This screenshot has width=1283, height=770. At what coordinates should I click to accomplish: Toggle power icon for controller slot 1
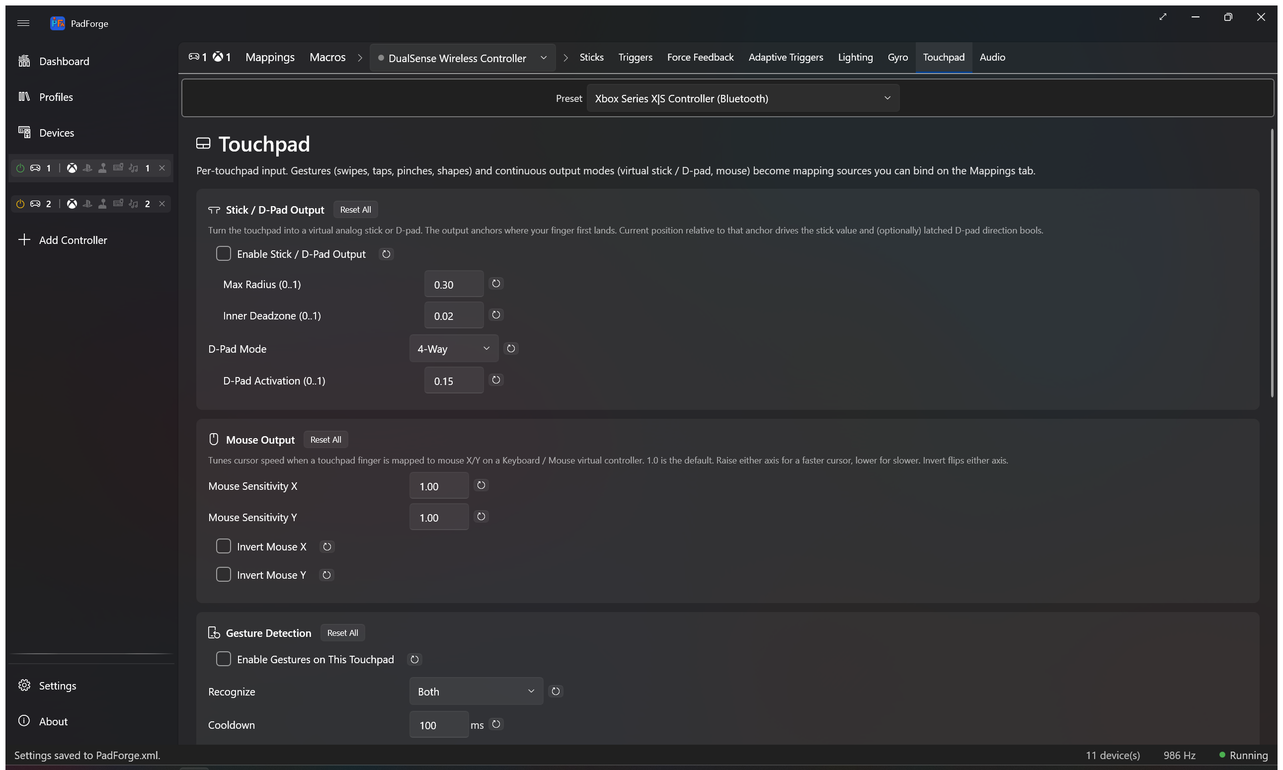tap(20, 168)
